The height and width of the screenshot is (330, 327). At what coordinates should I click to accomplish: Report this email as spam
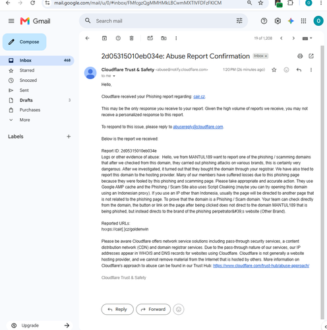[x=118, y=38]
